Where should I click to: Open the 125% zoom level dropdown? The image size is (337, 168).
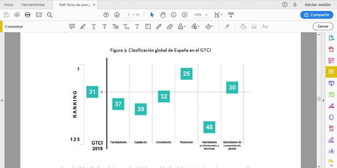200,15
